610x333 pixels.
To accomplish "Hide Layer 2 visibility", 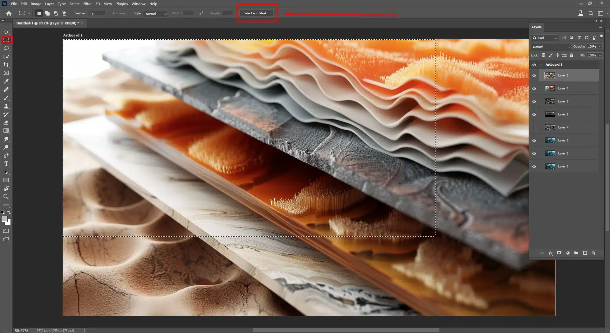I will tap(534, 153).
